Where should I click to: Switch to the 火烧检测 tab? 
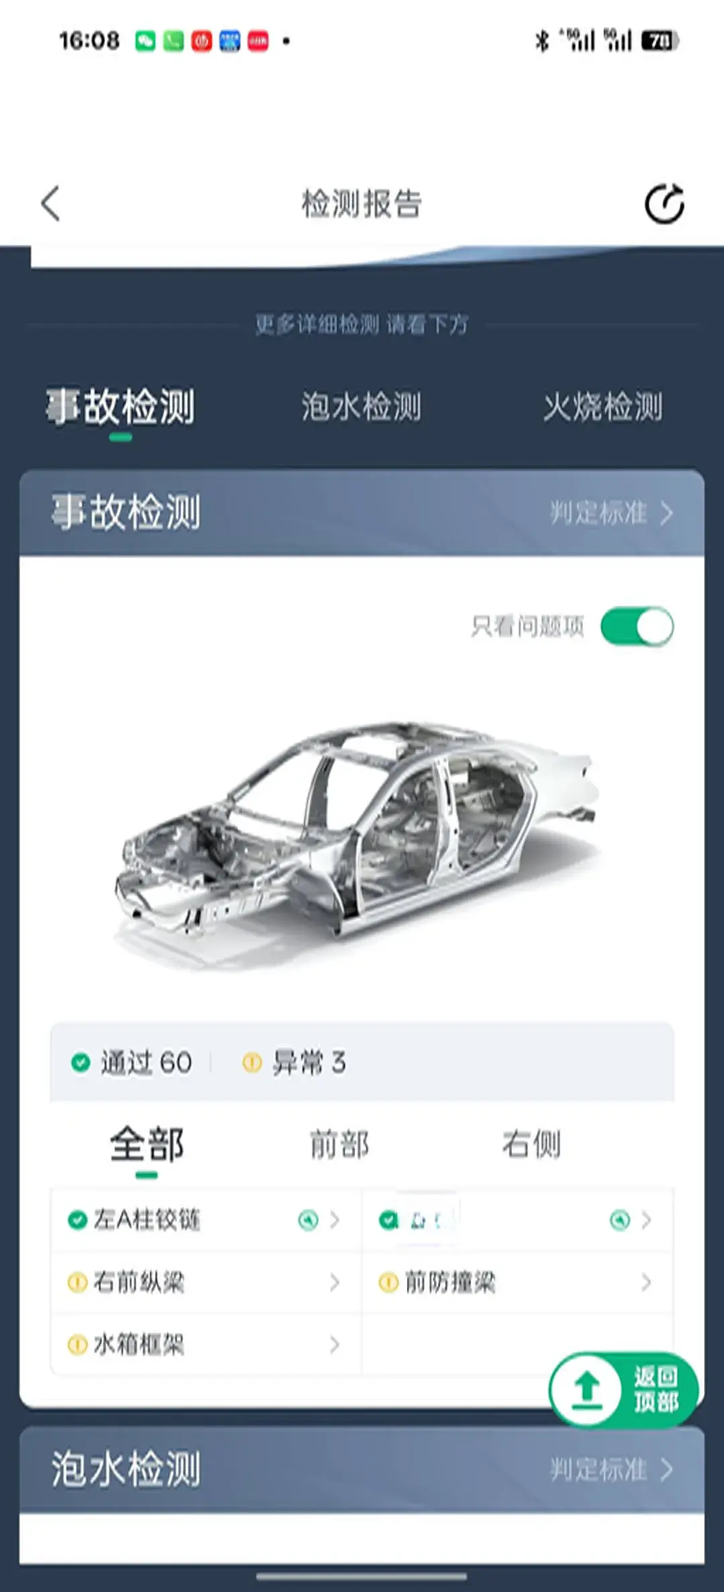603,406
